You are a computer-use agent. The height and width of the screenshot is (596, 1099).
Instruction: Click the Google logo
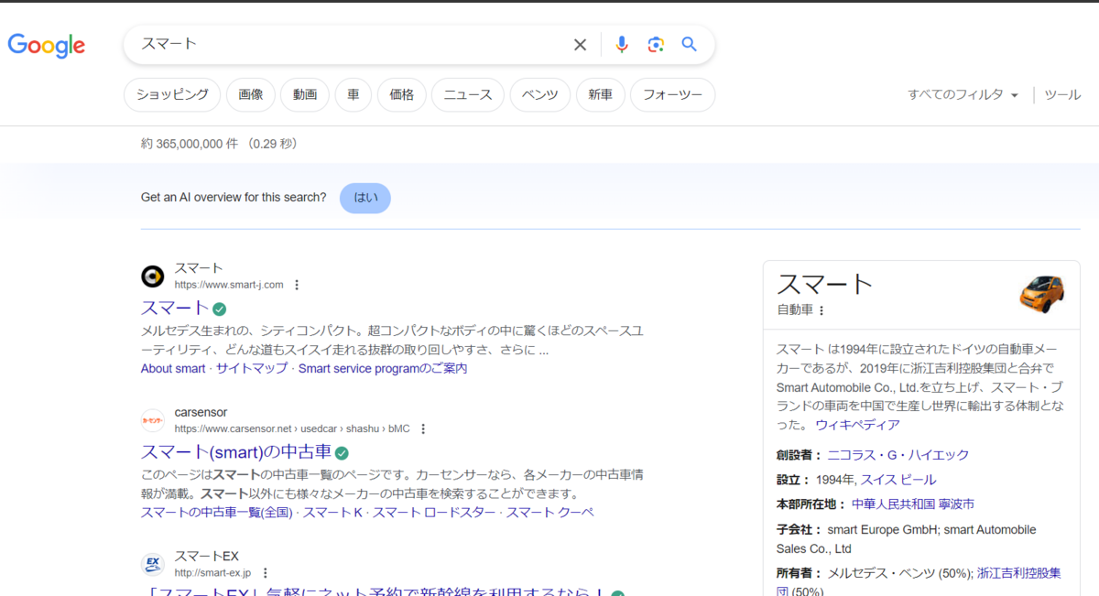pyautogui.click(x=47, y=45)
